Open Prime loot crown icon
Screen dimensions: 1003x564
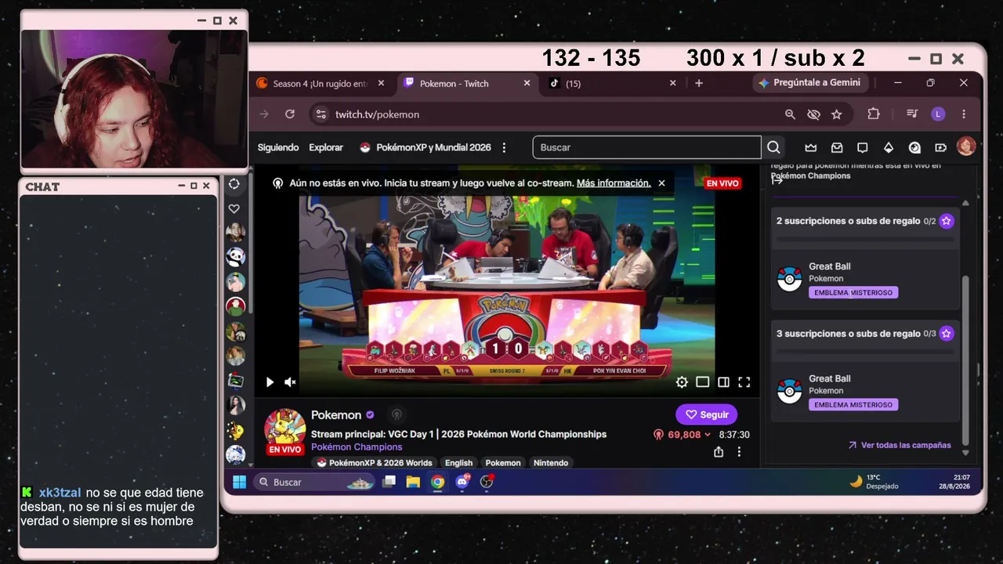[x=811, y=147]
